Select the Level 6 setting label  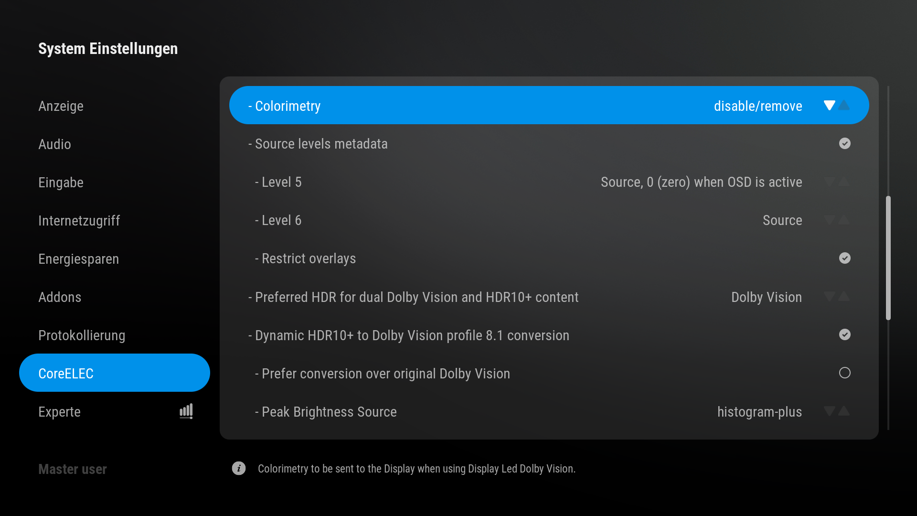click(278, 220)
